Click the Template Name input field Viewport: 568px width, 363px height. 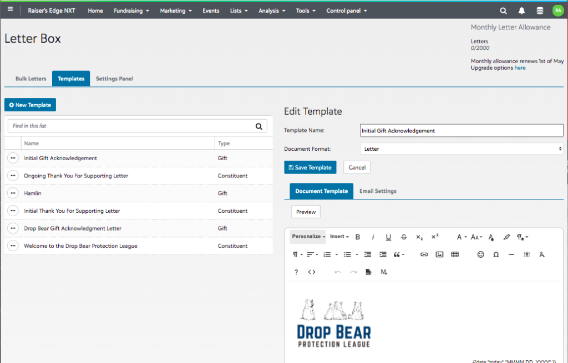461,131
